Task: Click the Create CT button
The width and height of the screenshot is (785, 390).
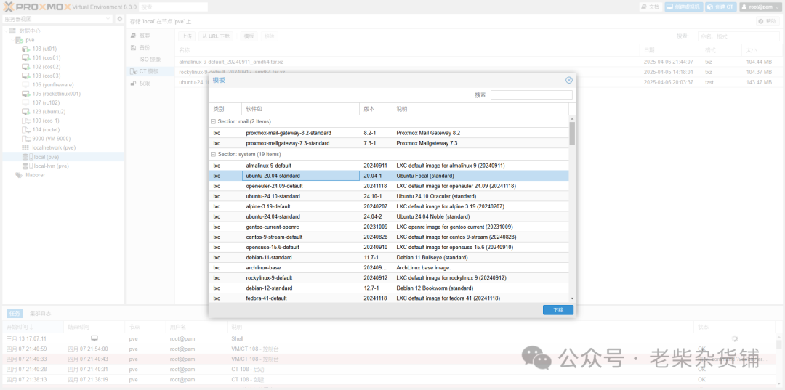Action: pyautogui.click(x=721, y=7)
